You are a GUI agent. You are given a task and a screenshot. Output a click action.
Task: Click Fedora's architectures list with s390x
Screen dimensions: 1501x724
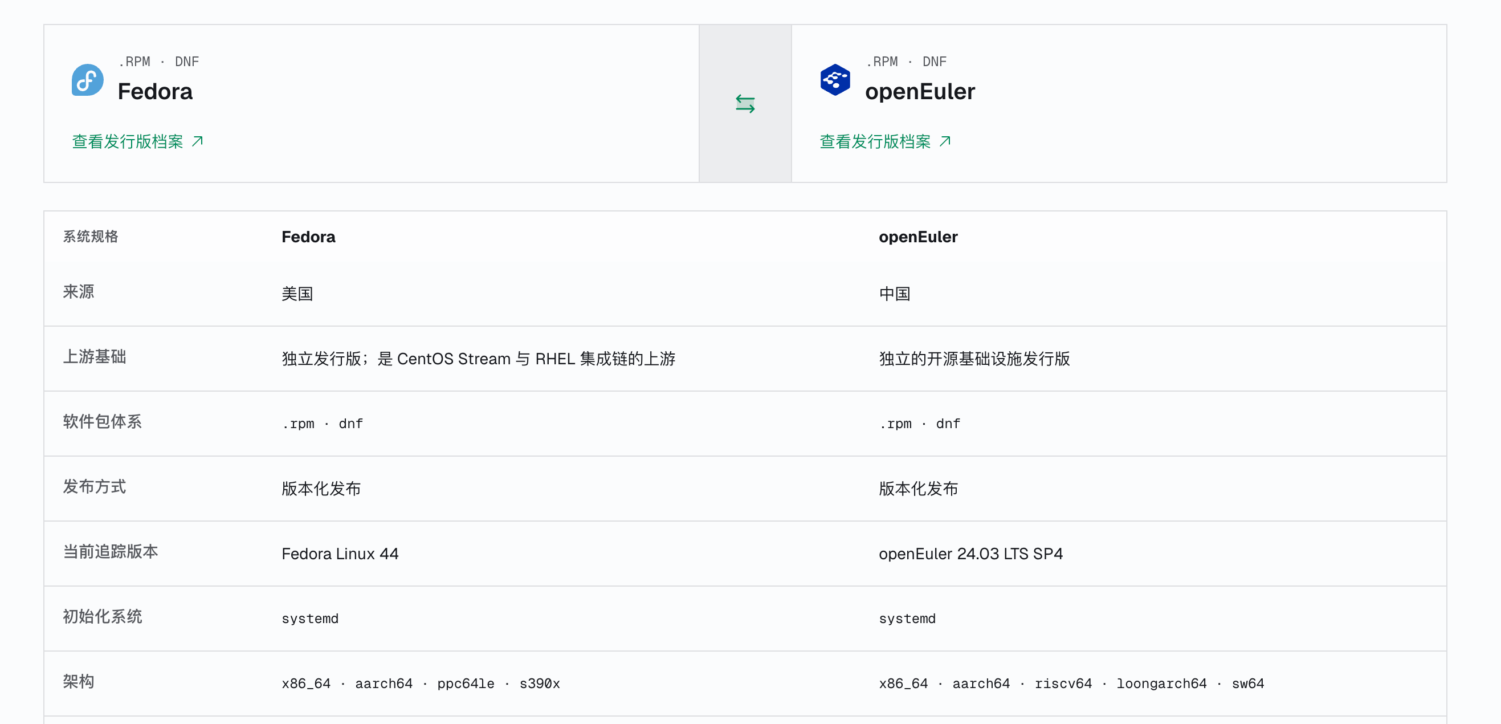421,684
